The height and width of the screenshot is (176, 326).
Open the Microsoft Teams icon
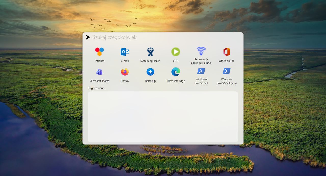[x=99, y=72]
